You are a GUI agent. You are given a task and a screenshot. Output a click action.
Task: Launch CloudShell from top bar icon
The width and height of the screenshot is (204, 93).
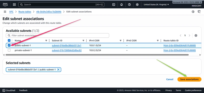[x=113, y=5]
